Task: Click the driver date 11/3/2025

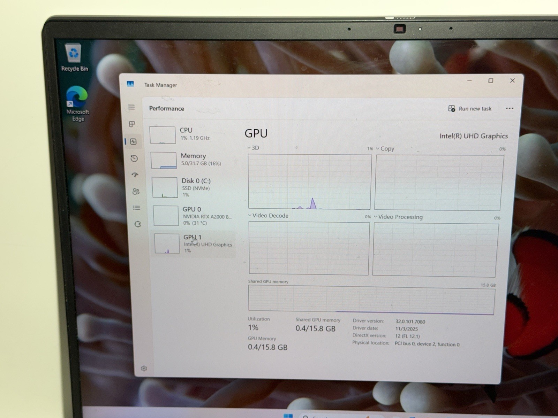Action: click(x=406, y=329)
